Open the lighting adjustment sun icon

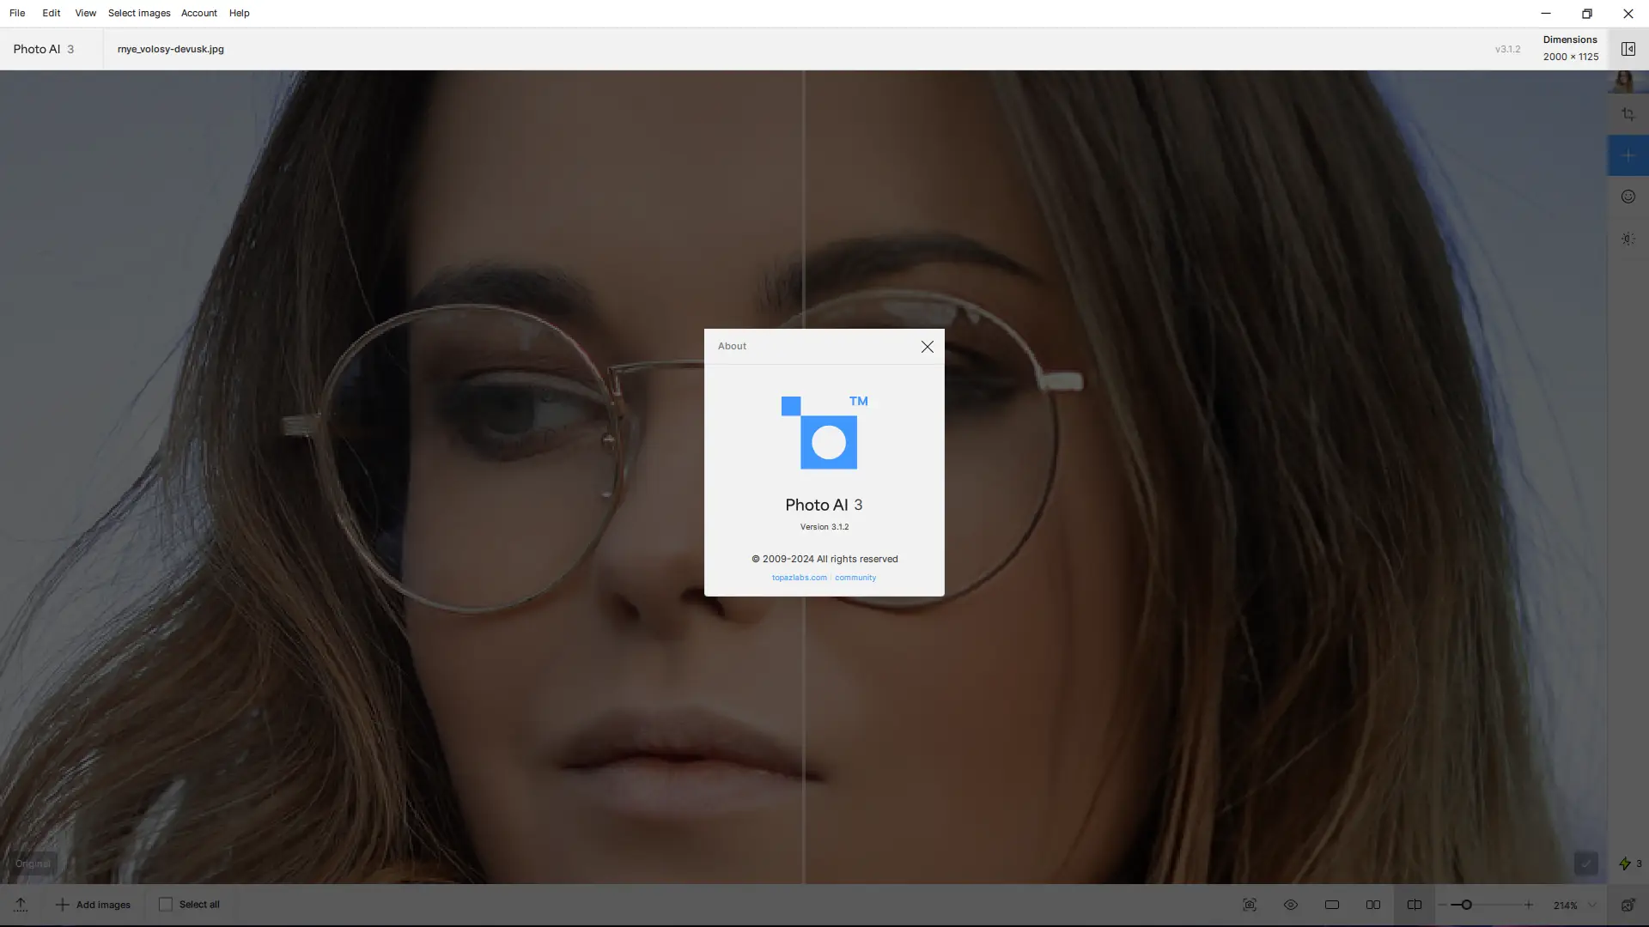click(x=1628, y=239)
